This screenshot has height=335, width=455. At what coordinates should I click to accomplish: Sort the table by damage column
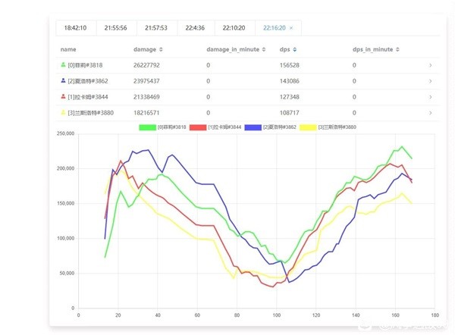(x=161, y=49)
